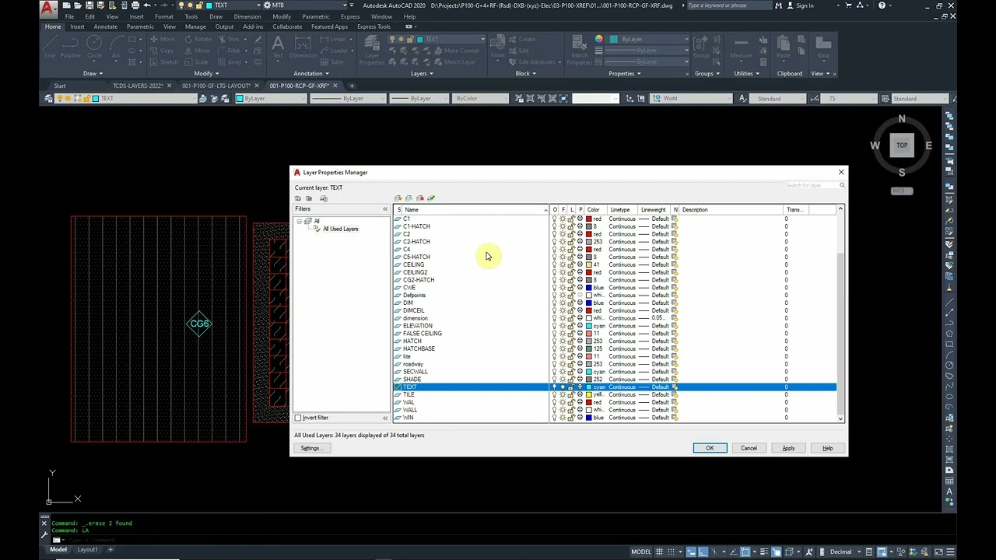Screen dimensions: 996x560
Task: Switch to the Layout1 tab
Action: click(x=87, y=550)
